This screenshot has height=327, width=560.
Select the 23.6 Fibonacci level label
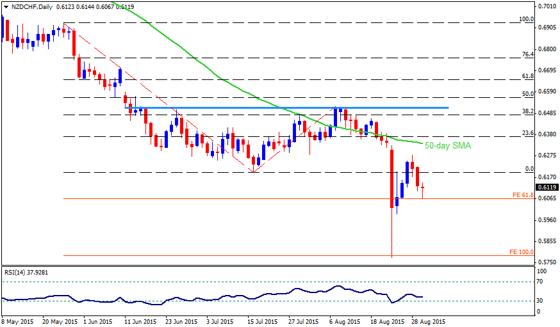[528, 133]
